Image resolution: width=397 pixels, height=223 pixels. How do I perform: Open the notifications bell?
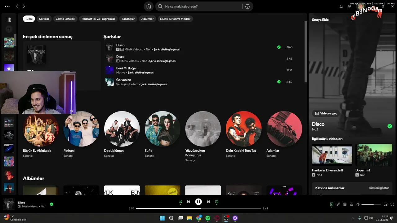click(341, 6)
